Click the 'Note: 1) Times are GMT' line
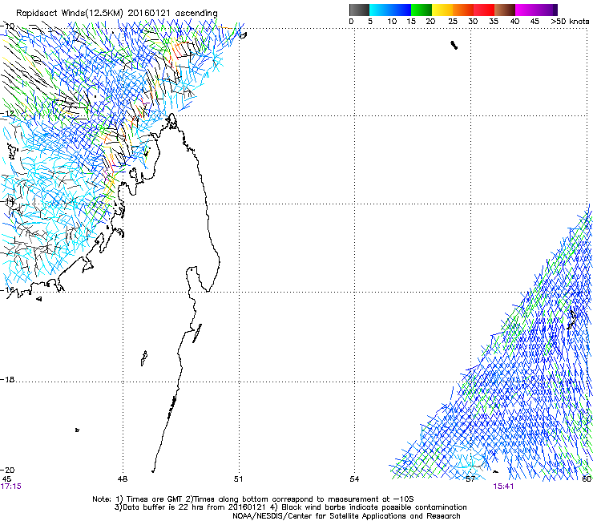Screen dimensions: 593x521 [252, 499]
